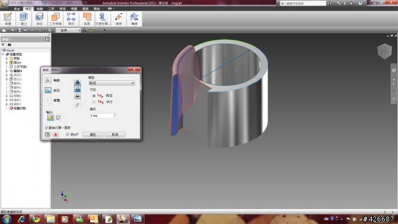Expand the Sweep 4 (掃掠4) tree node
Viewport: 398px width, 224px height.
(7, 71)
